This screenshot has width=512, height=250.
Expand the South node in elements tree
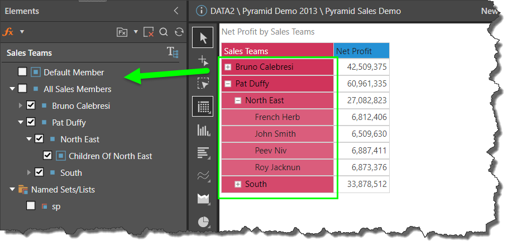point(21,172)
